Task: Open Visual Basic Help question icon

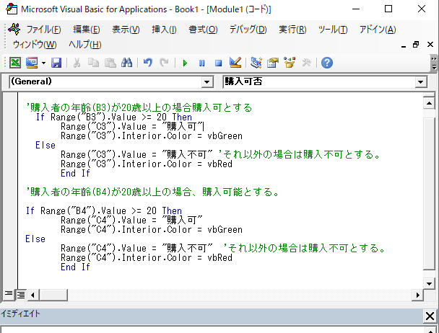Action: tap(327, 63)
